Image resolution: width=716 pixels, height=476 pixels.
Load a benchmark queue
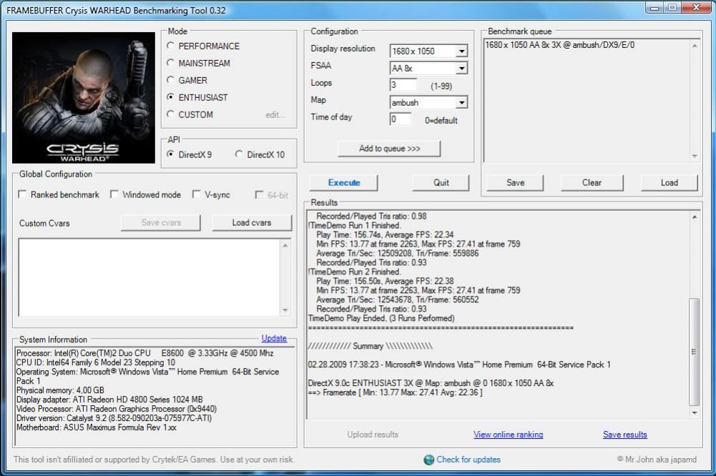670,182
